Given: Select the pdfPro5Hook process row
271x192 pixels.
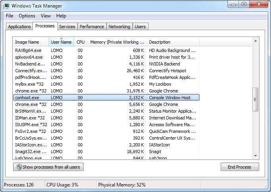Looking at the screenshot, I should tap(106, 77).
